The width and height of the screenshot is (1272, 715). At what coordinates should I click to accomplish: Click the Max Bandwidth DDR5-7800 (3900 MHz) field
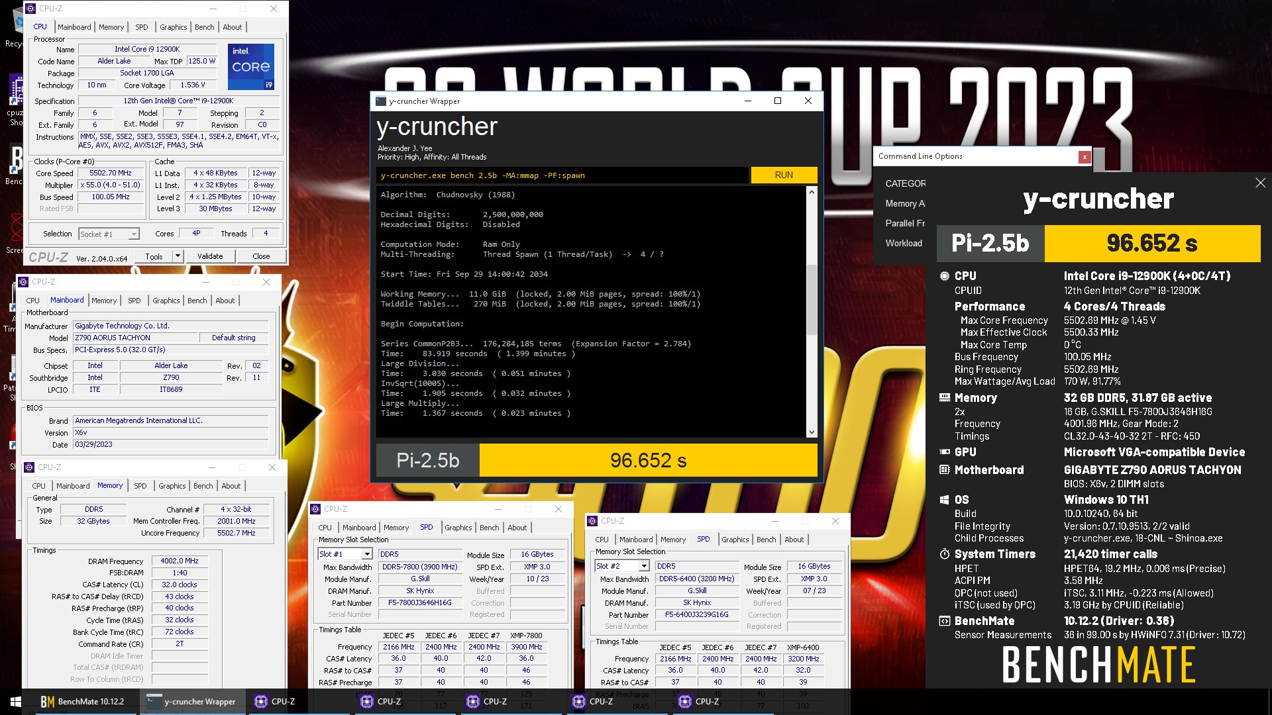tap(420, 567)
